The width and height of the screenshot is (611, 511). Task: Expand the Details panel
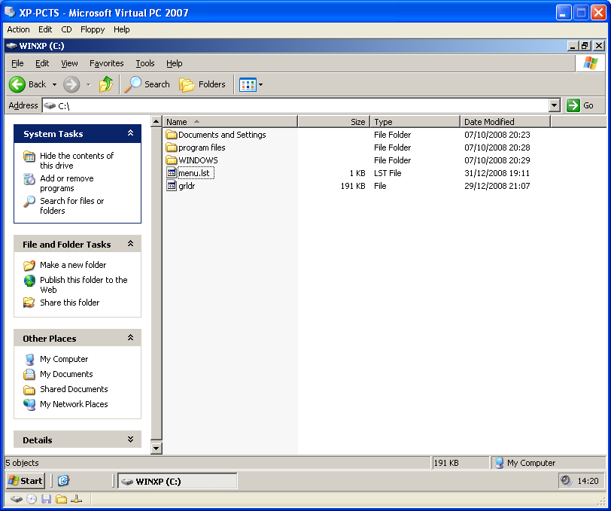pyautogui.click(x=130, y=440)
